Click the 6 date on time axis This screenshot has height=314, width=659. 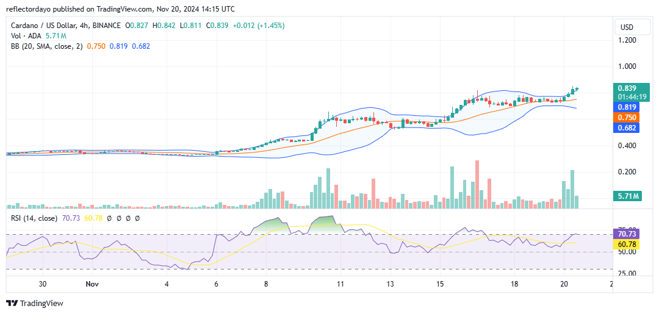tap(217, 284)
